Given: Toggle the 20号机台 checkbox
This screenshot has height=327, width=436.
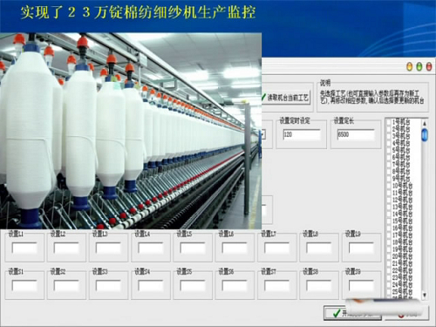Looking at the screenshot, I should coord(389,256).
